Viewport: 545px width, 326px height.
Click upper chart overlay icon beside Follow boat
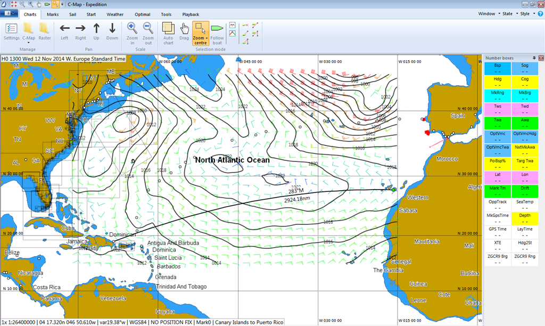[232, 26]
